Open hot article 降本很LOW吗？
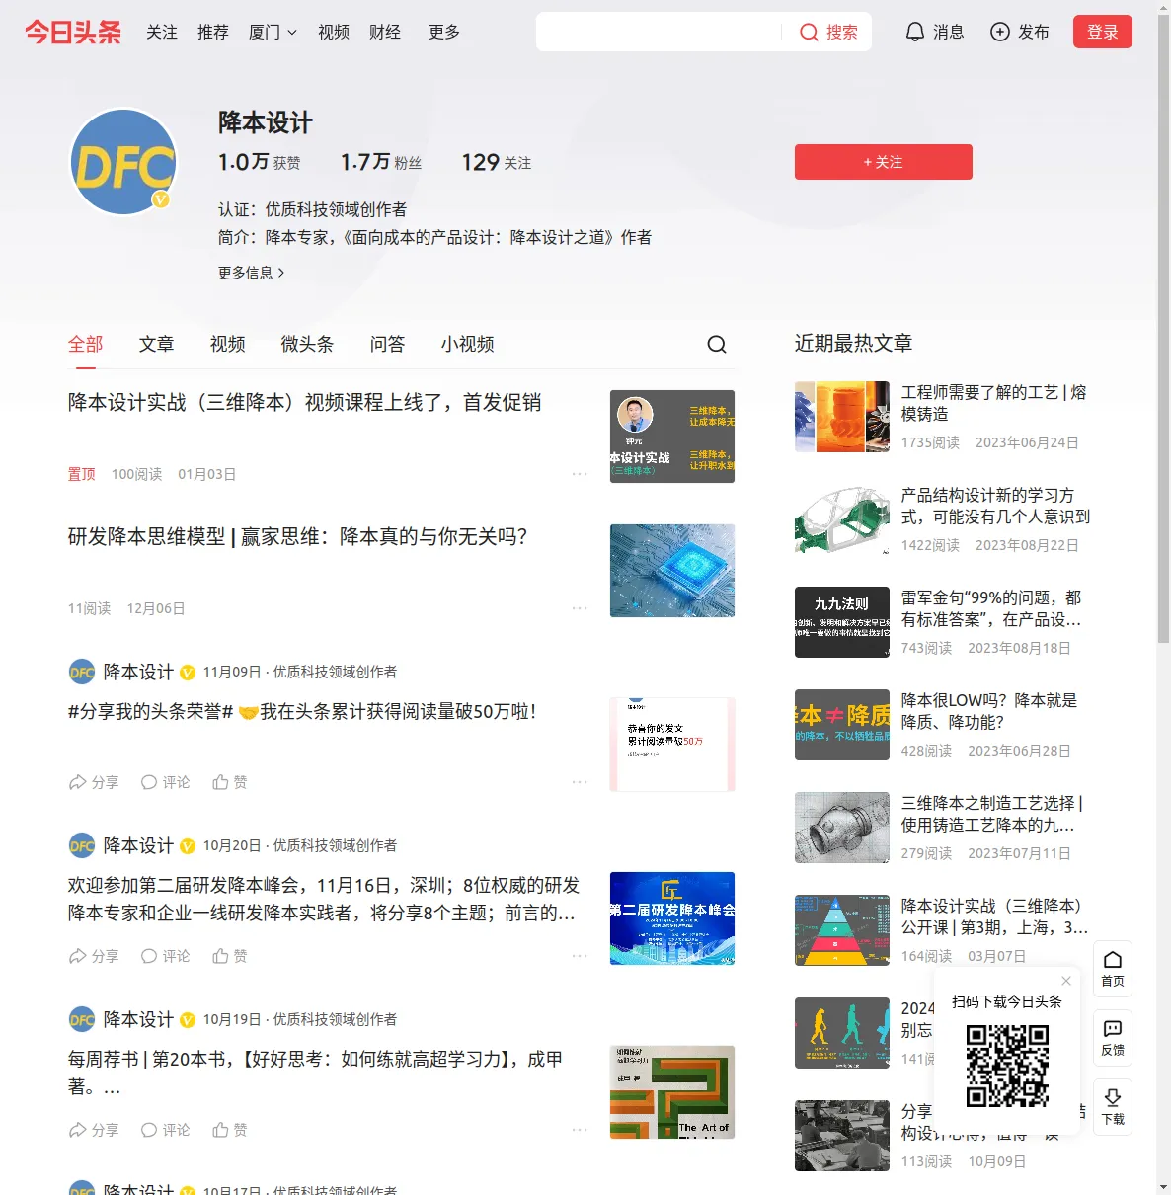1171x1195 pixels. (x=989, y=711)
